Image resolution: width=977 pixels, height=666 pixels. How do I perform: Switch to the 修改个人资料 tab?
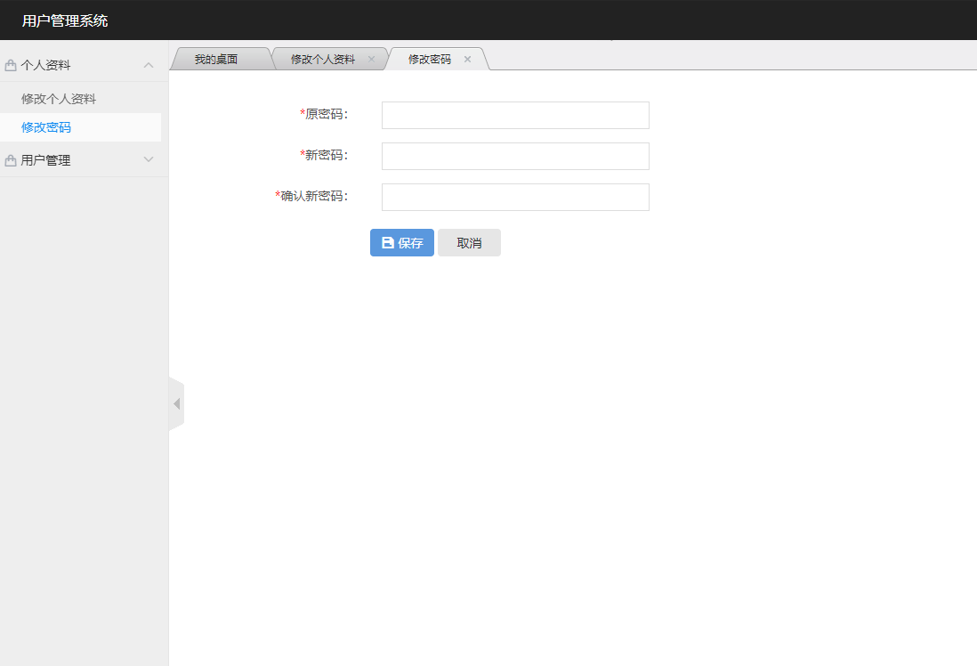click(x=323, y=59)
